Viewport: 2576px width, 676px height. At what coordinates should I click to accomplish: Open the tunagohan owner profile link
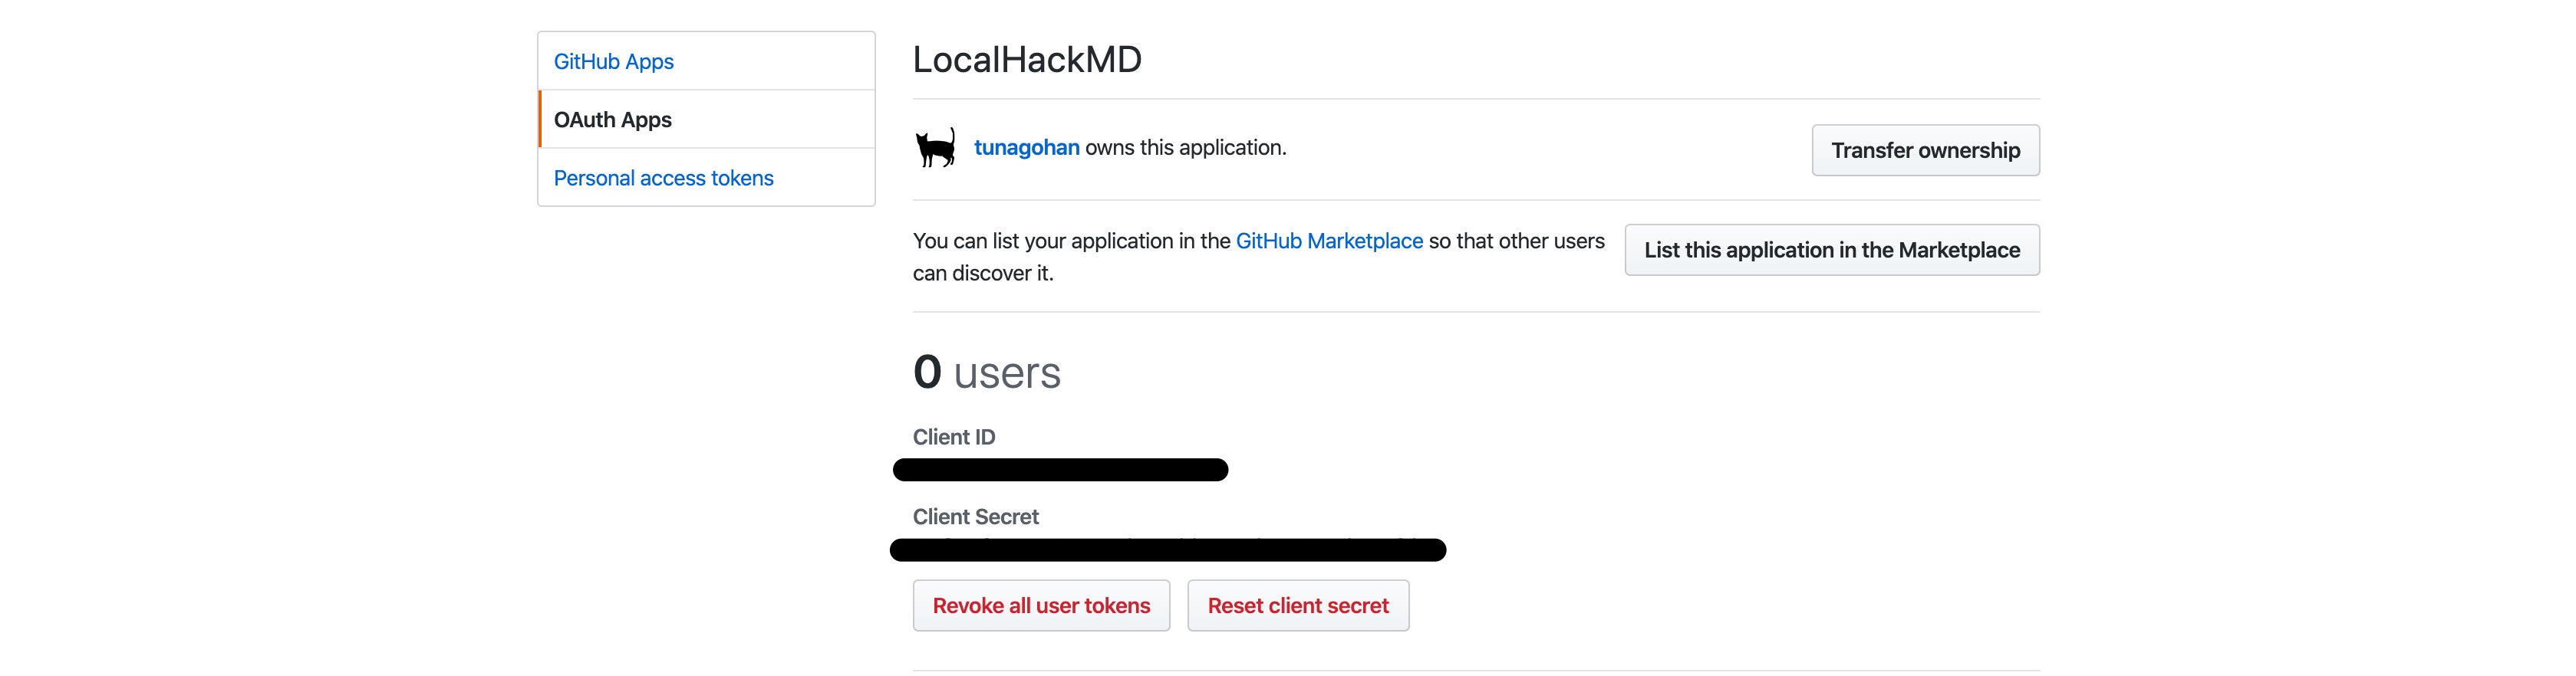[x=1027, y=147]
